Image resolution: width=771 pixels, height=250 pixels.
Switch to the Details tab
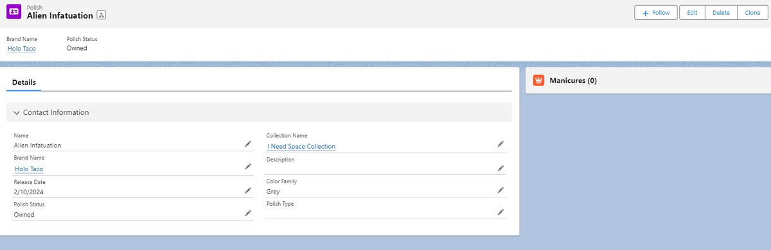[x=24, y=83]
